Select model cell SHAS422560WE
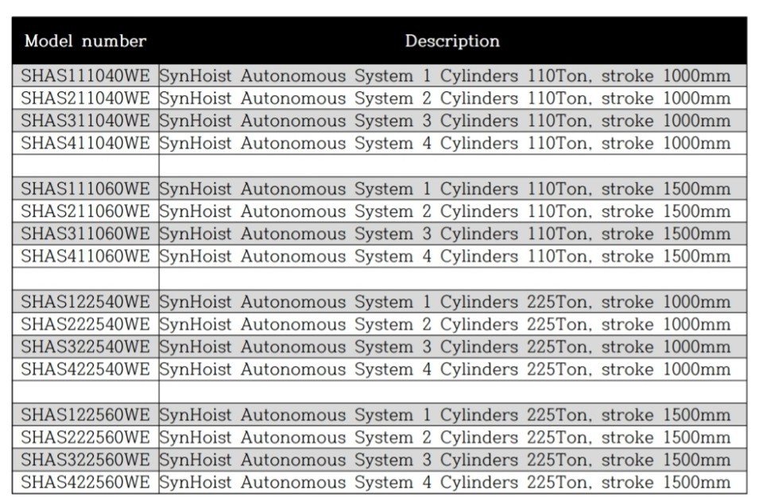Image resolution: width=763 pixels, height=501 pixels. 85,483
